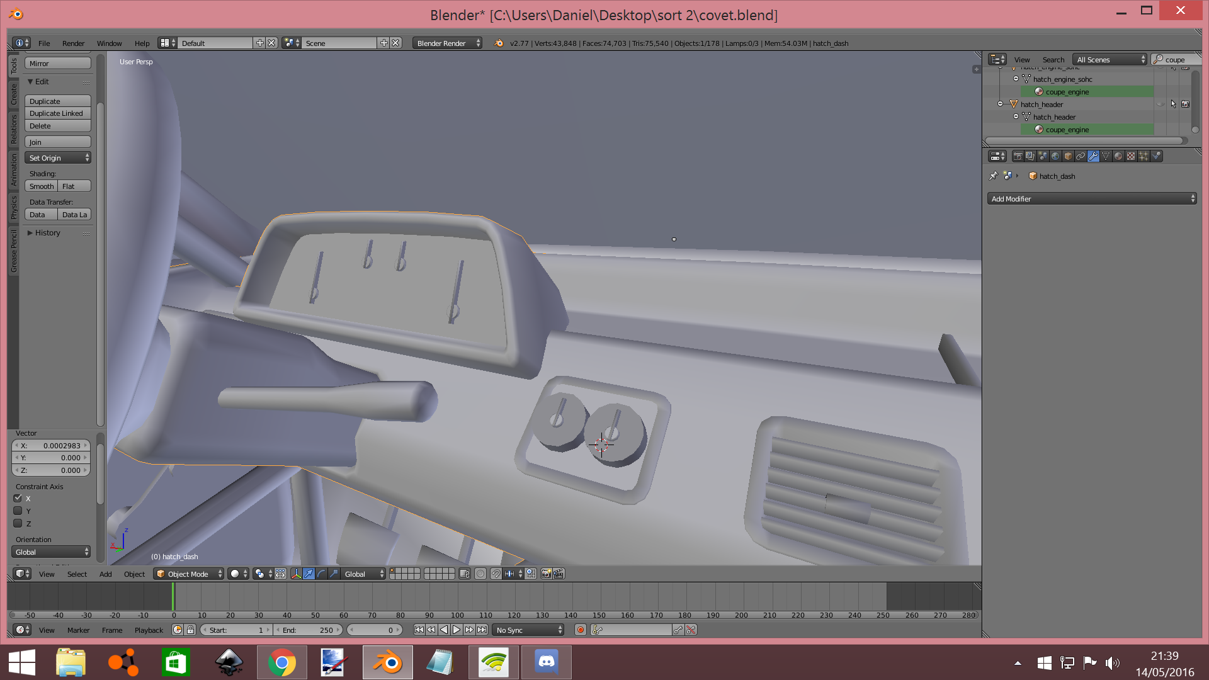
Task: Apply Flat shading
Action: (x=74, y=186)
